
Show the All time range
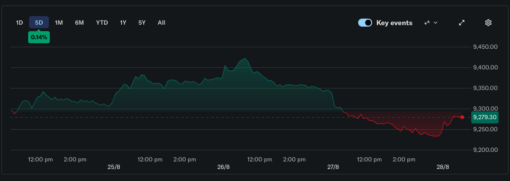(x=161, y=23)
